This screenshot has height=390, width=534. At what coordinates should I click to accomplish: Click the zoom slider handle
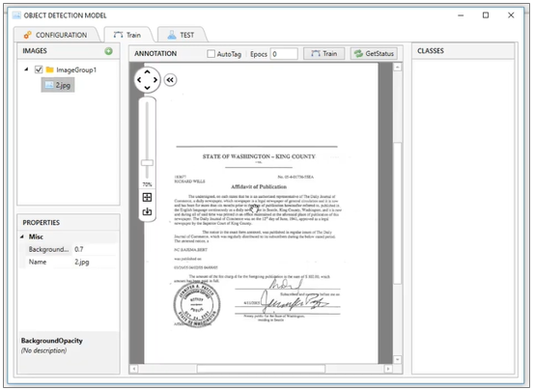(147, 163)
